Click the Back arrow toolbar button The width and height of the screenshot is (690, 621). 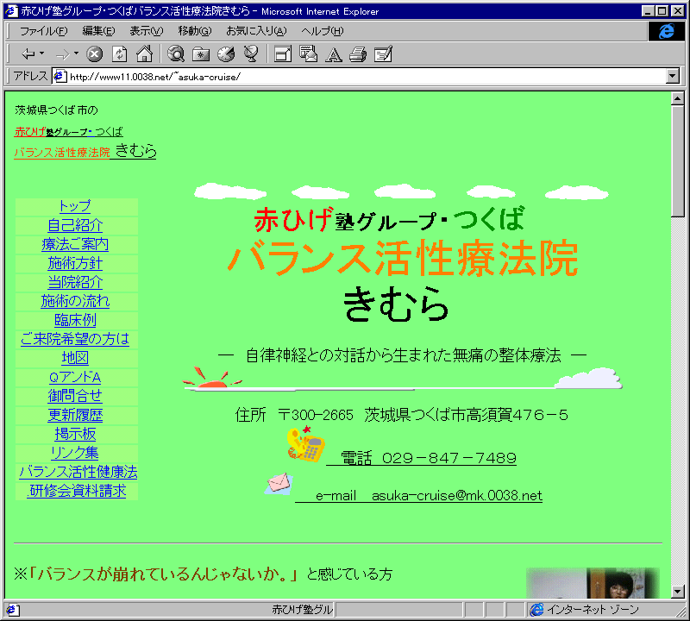click(x=28, y=54)
